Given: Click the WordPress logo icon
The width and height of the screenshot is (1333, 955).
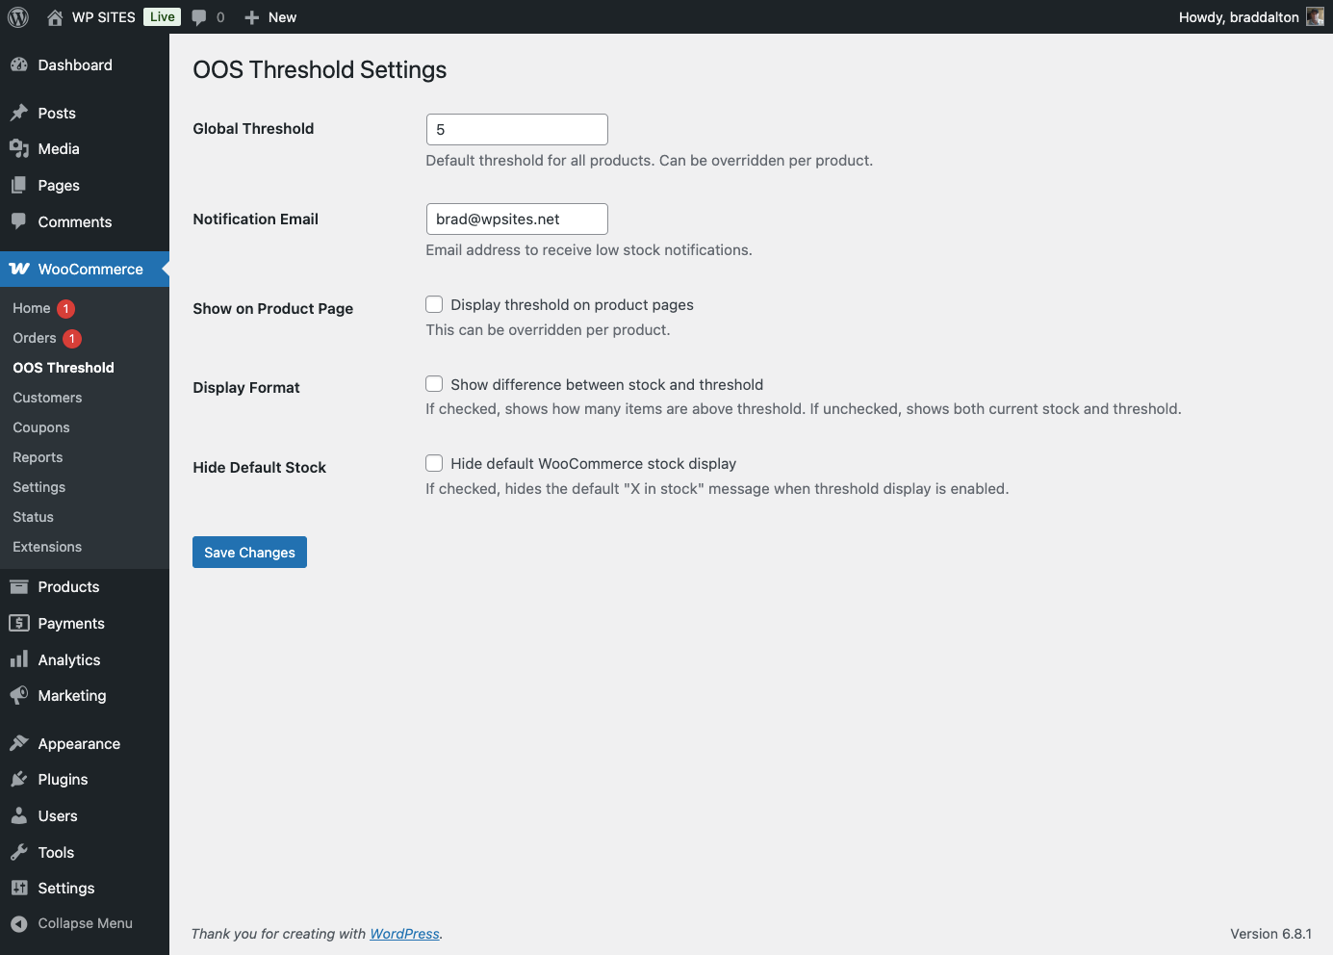Looking at the screenshot, I should click(x=18, y=17).
